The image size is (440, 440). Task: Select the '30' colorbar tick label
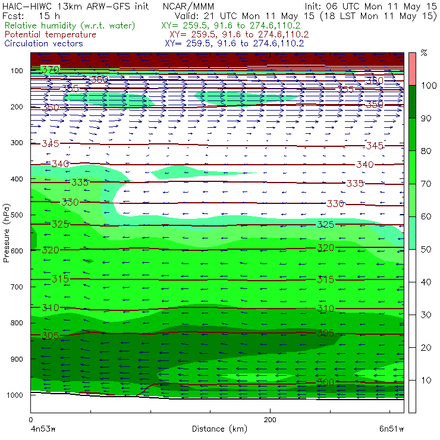(x=426, y=315)
